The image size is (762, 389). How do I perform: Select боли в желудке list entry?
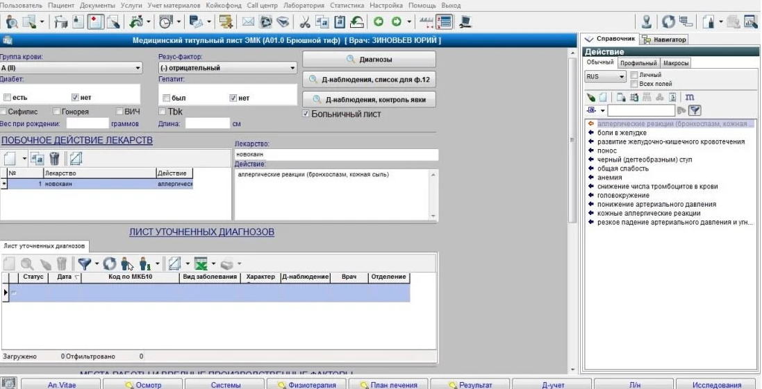(x=622, y=132)
